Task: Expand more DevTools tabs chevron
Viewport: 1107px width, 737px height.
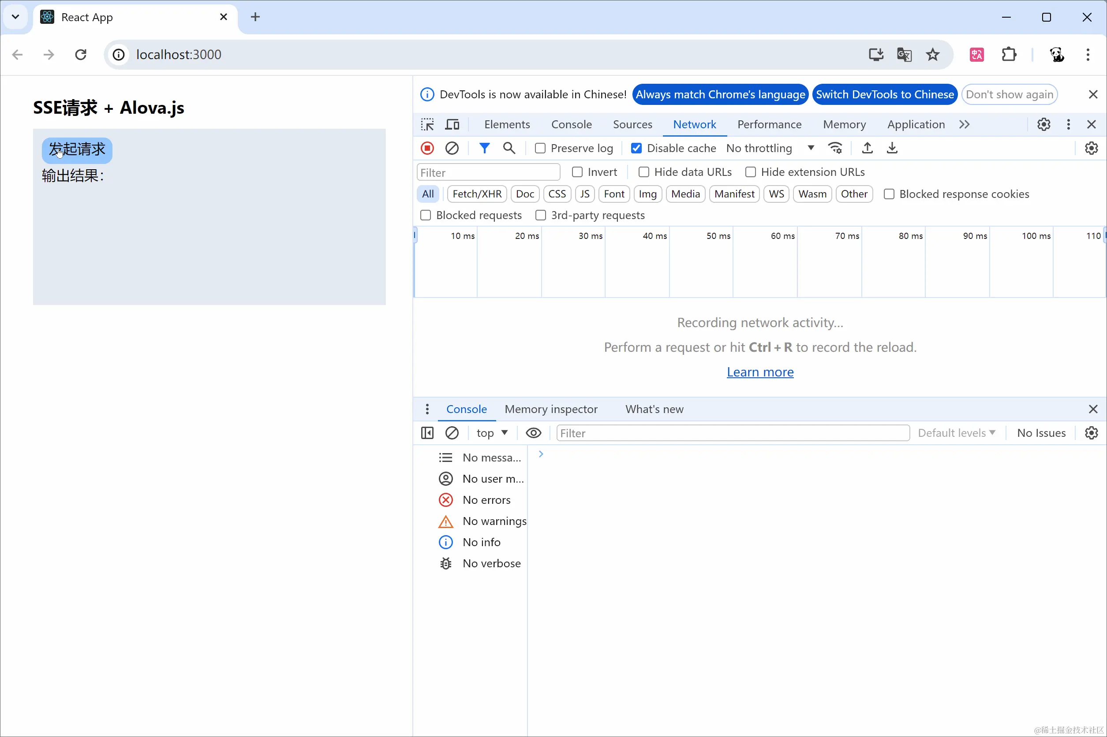Action: click(x=964, y=125)
